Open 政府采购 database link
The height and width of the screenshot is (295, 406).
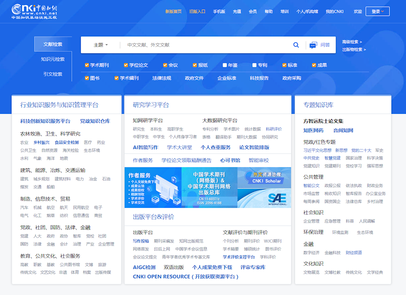coord(292,78)
